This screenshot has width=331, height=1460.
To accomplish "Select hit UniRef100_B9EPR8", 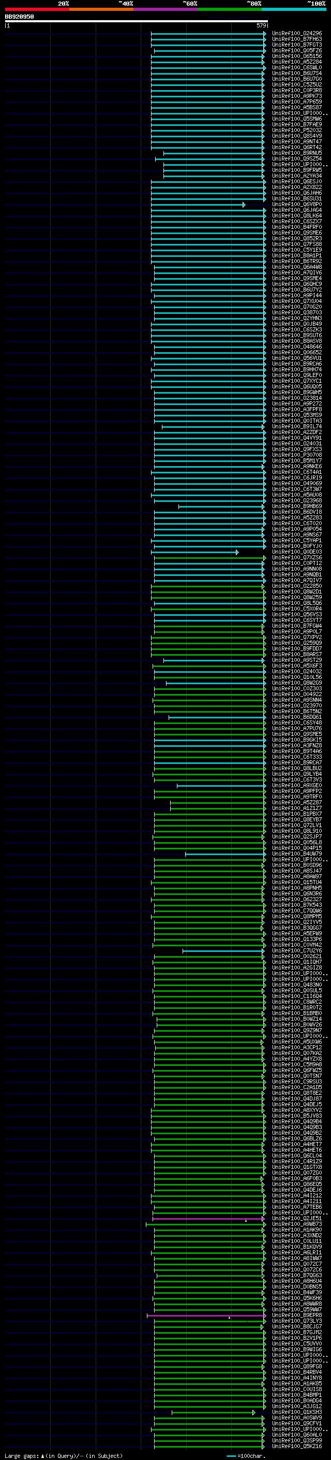I will tap(296, 1315).
